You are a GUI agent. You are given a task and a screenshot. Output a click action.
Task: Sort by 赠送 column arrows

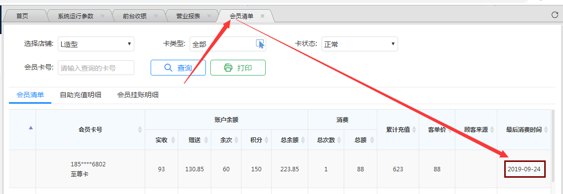click(x=206, y=140)
